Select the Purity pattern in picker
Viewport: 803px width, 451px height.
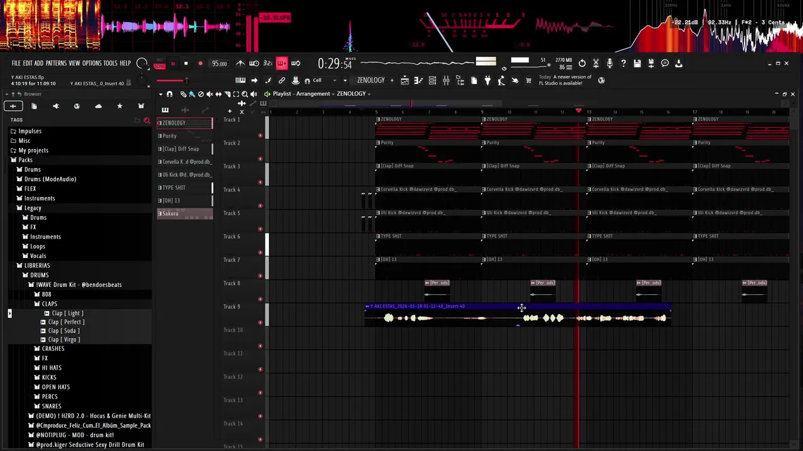[184, 136]
